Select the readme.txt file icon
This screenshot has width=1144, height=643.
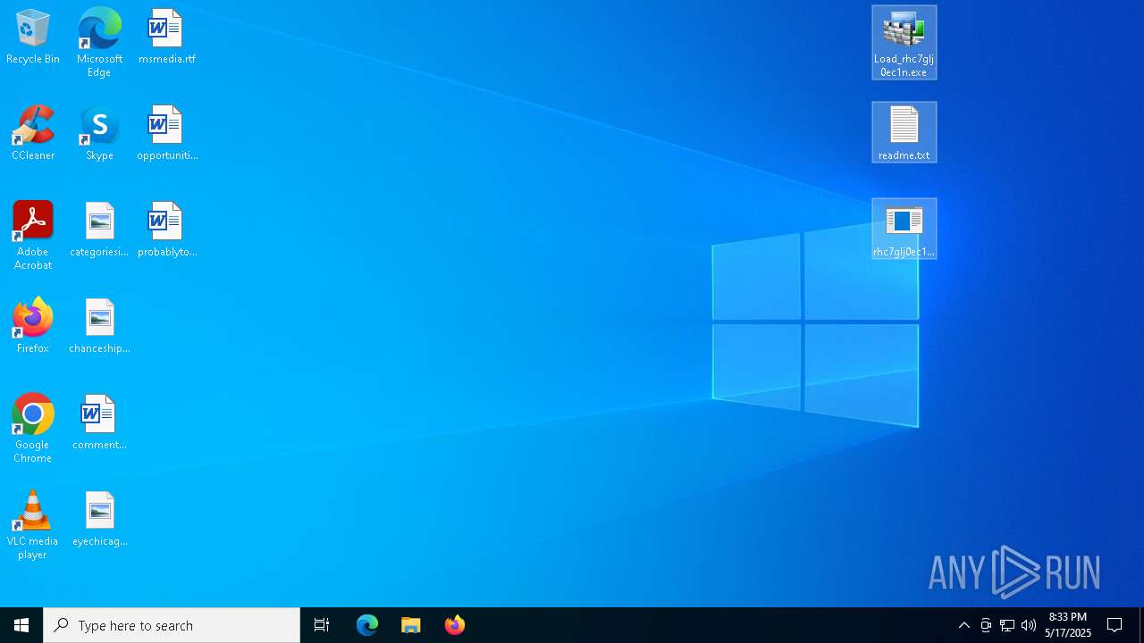click(x=904, y=133)
